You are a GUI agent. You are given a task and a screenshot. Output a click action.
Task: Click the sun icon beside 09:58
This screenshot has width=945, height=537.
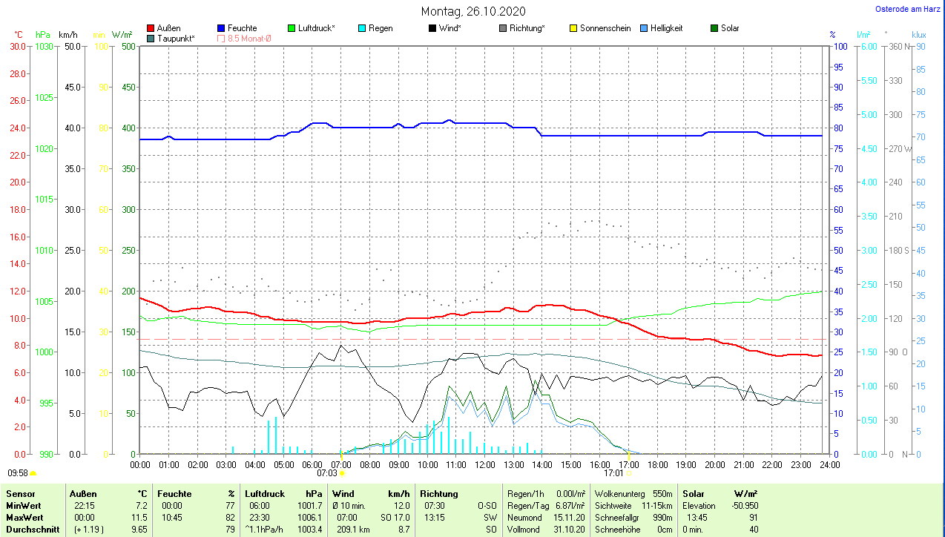point(33,472)
